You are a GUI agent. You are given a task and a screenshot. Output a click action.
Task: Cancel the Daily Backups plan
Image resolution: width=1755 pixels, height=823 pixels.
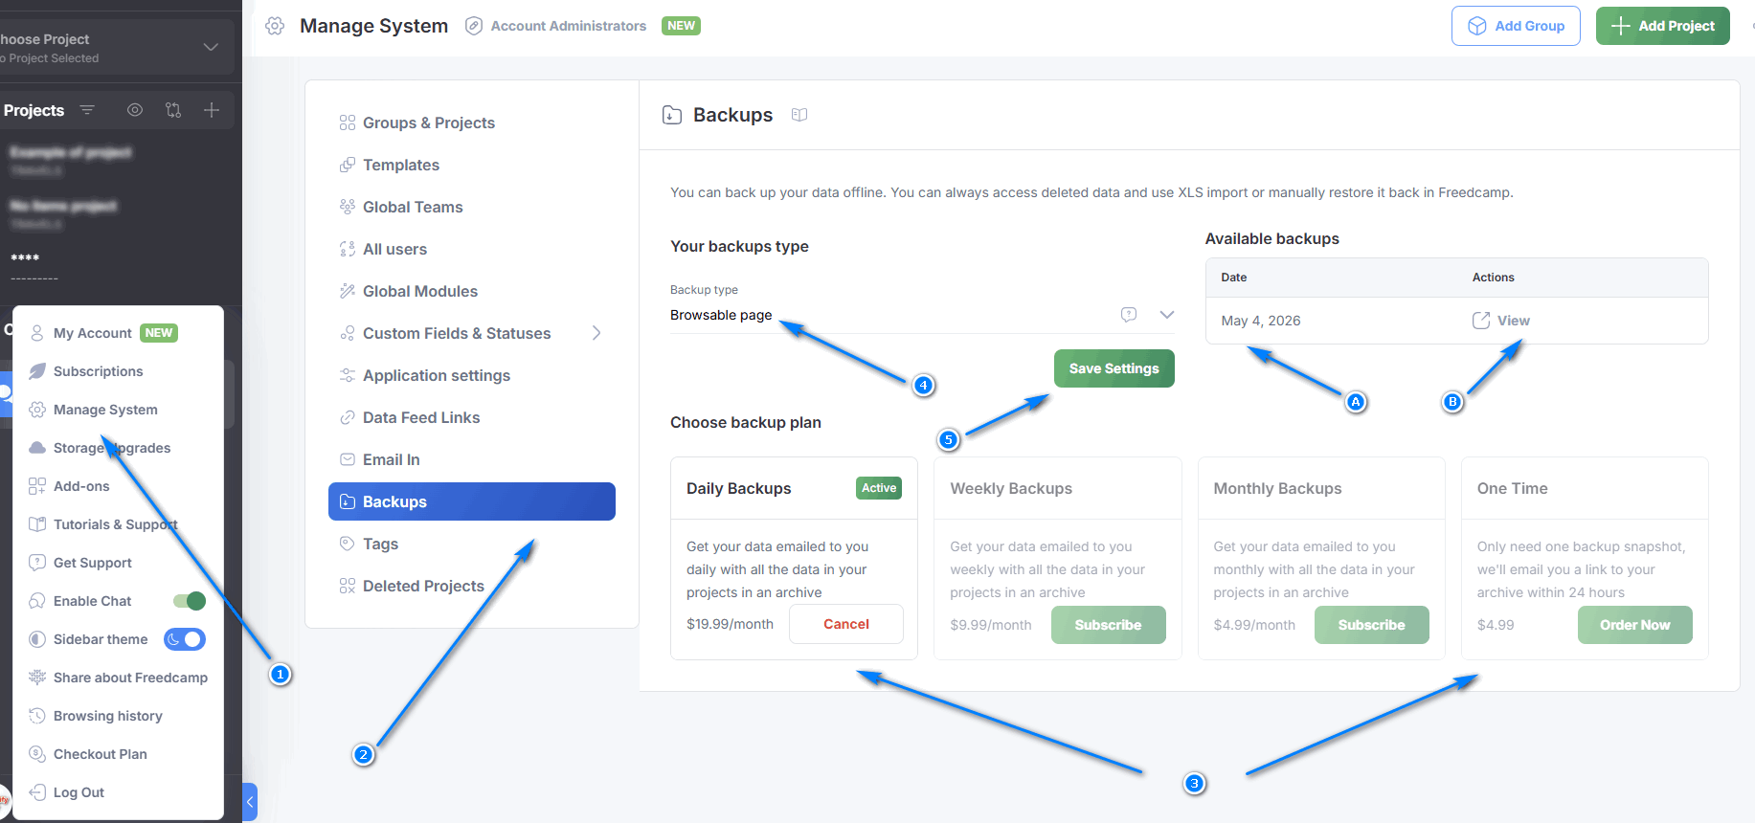tap(846, 624)
